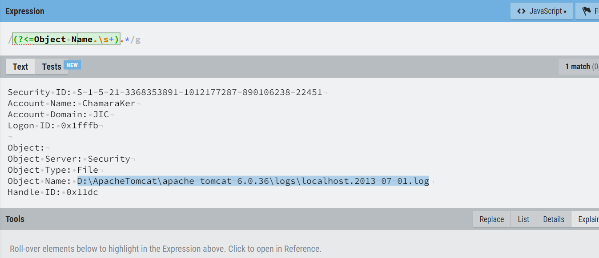Switch to the Text tab
This screenshot has height=258, width=599.
tap(20, 67)
